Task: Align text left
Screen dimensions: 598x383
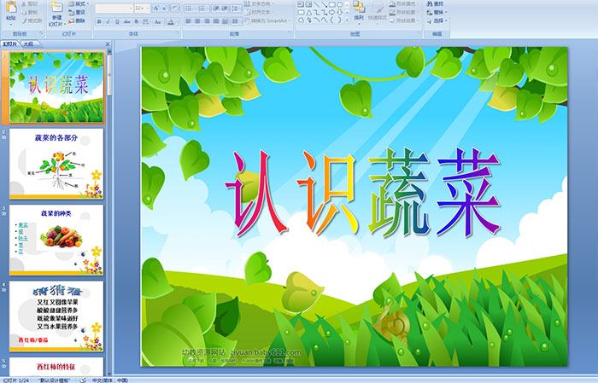Action: pos(188,21)
